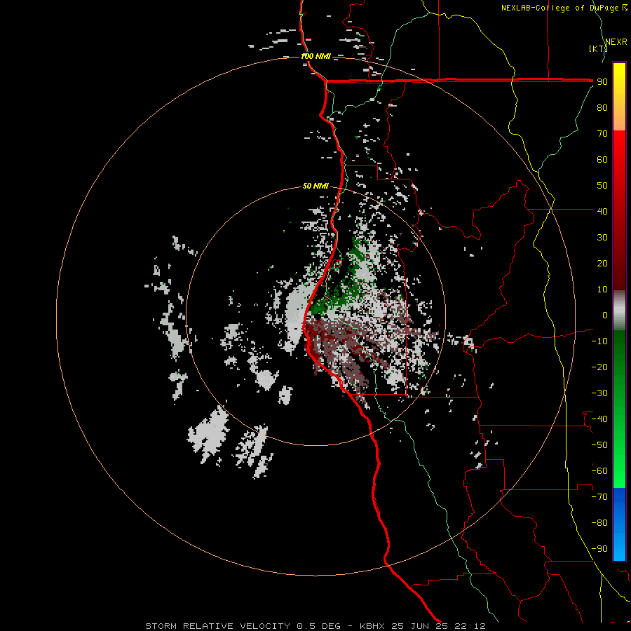631x631 pixels.
Task: Click the 22:12 timestamp text
Action: click(470, 626)
